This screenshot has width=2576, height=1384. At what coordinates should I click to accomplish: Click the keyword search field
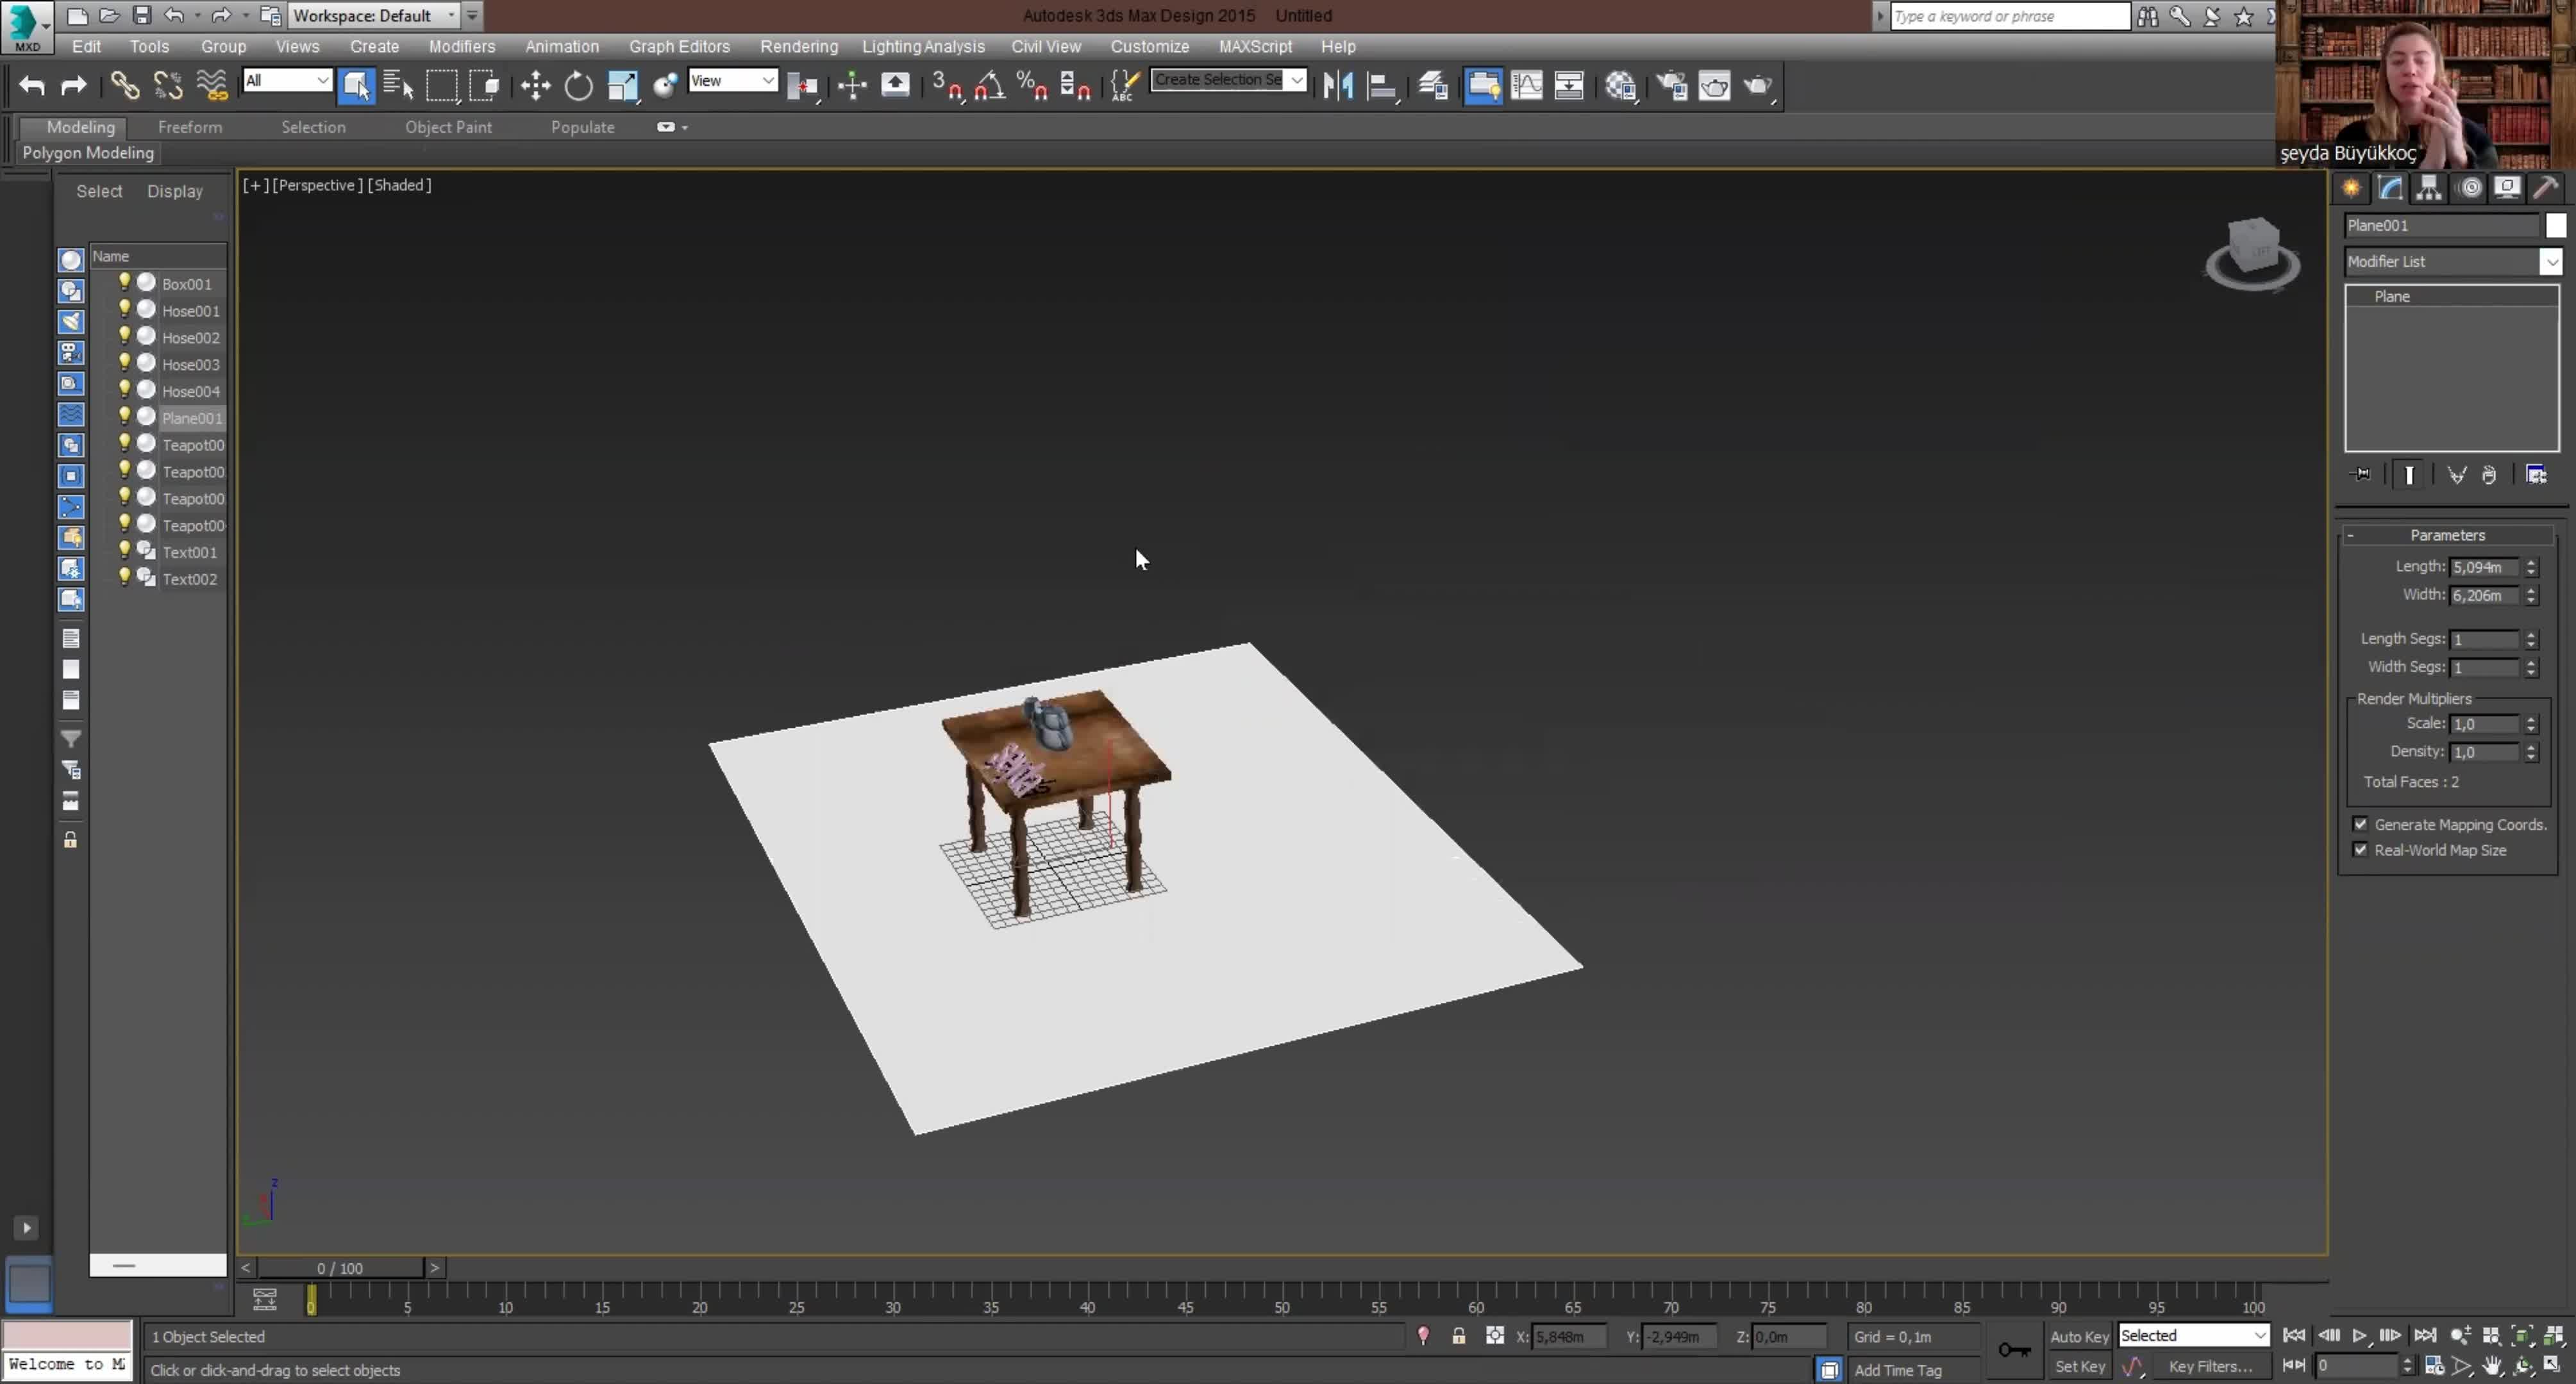2009,16
